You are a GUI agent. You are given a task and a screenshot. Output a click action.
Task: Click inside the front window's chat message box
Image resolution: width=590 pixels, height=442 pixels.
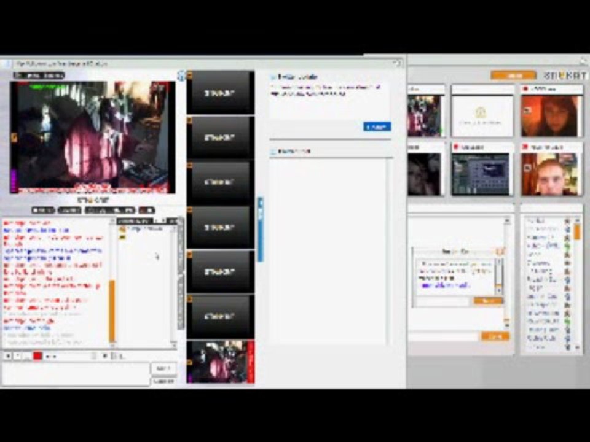[x=76, y=373]
